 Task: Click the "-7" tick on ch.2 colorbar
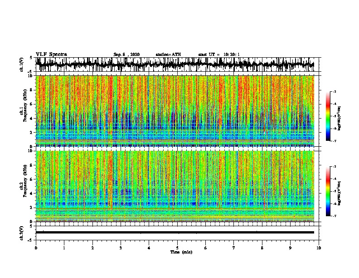[334, 216]
